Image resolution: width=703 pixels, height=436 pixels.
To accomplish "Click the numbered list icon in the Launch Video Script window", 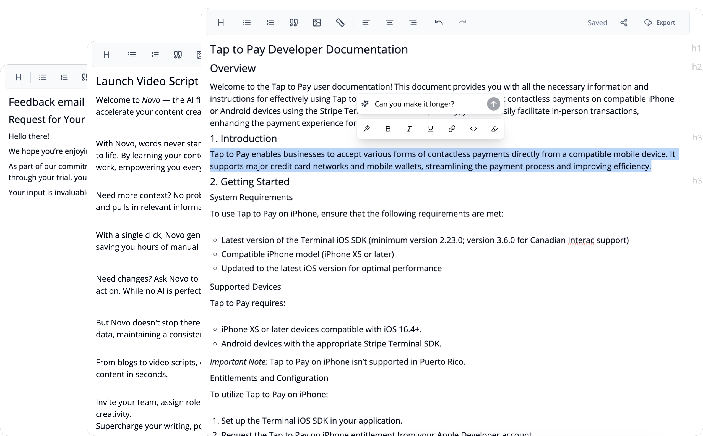I will [155, 55].
